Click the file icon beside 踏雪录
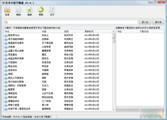This screenshot has width=167, height=120. [x=6, y=90]
